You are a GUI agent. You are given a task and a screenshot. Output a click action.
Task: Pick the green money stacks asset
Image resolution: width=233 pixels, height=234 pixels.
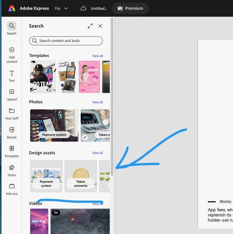104,176
